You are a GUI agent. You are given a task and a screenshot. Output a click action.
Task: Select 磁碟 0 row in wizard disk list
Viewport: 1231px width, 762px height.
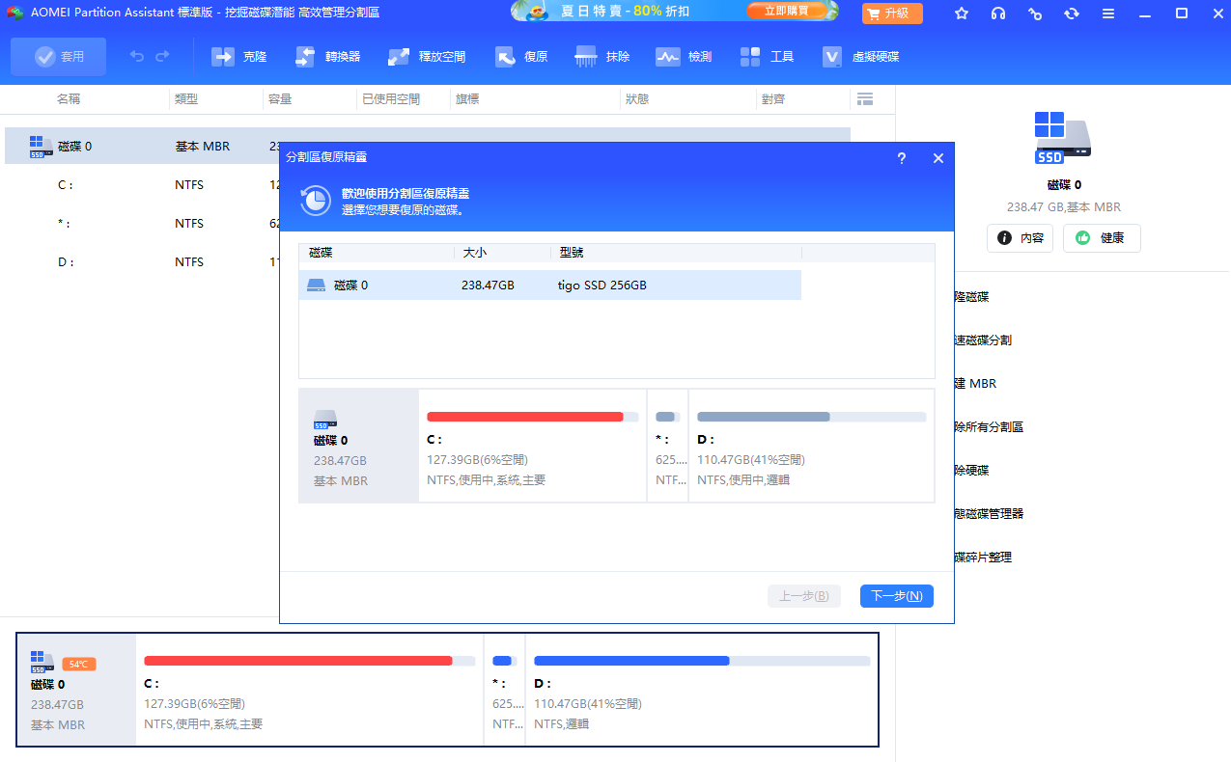click(x=550, y=285)
